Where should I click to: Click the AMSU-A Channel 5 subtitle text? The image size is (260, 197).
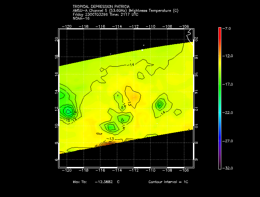[125, 11]
